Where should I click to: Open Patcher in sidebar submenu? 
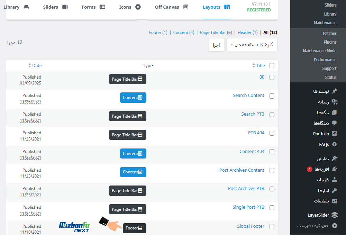point(330,33)
